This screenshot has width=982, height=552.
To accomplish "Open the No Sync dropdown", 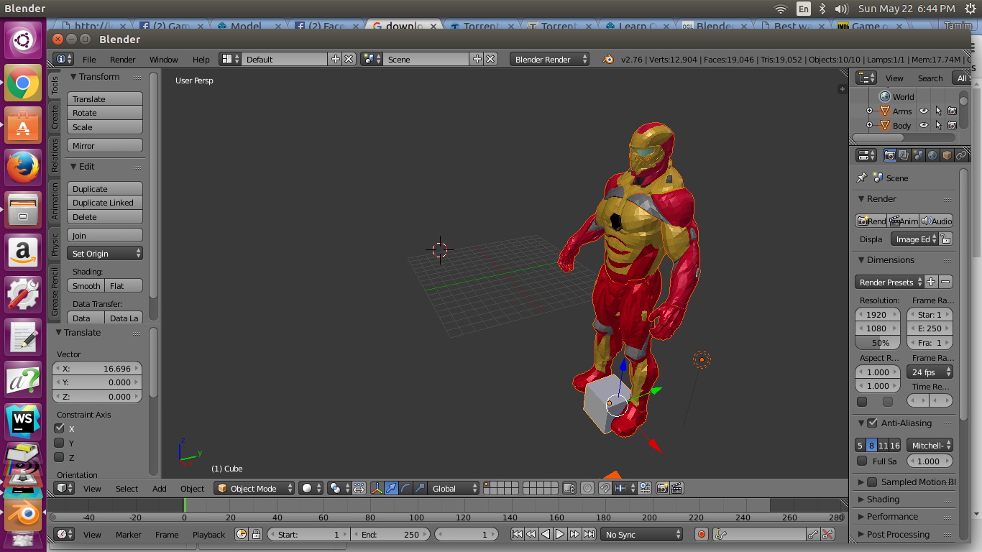I will [642, 534].
